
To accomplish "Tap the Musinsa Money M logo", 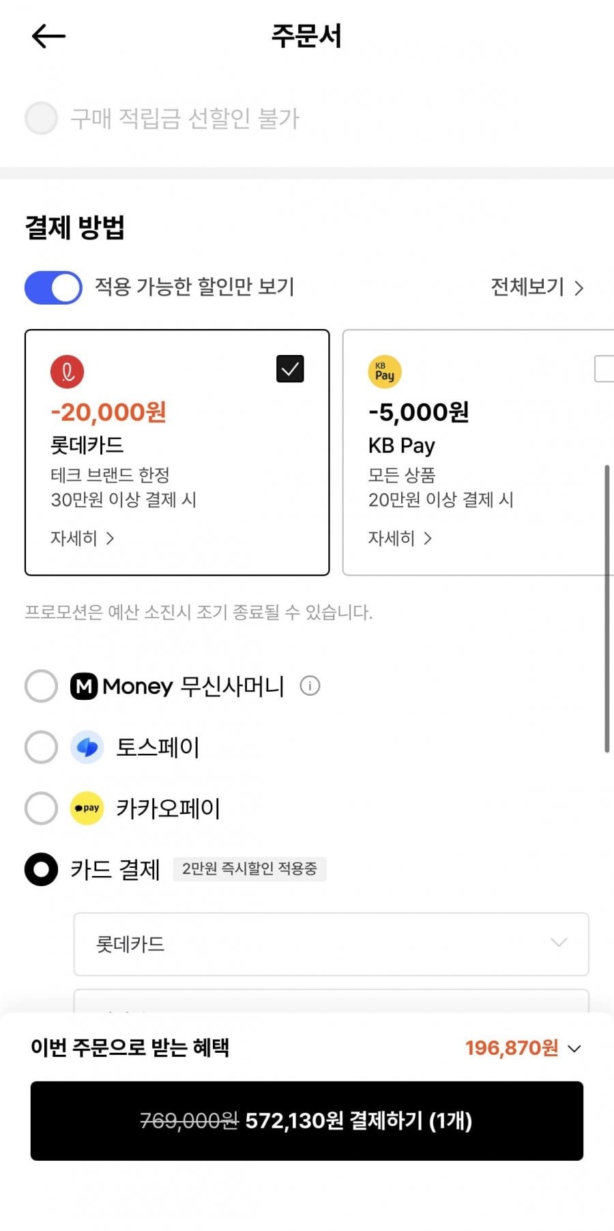I will [85, 686].
